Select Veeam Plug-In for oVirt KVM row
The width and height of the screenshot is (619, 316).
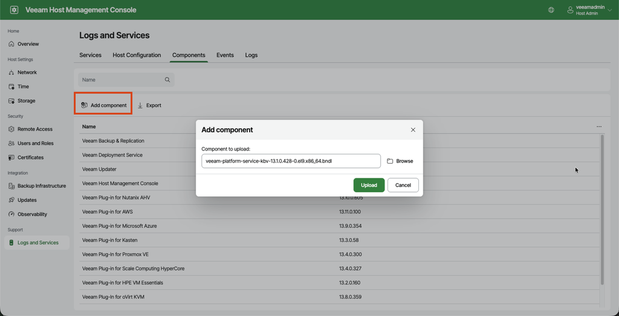click(340, 297)
